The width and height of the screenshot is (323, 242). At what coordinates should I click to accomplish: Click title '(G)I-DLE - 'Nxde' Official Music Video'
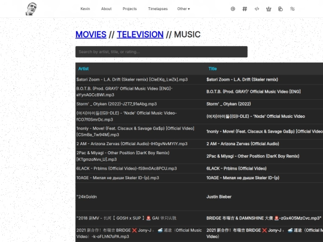[x=255, y=117]
